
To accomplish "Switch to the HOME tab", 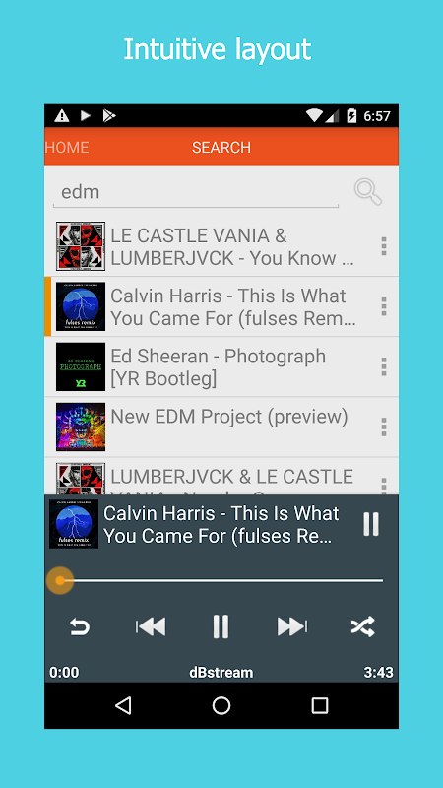I will (67, 147).
